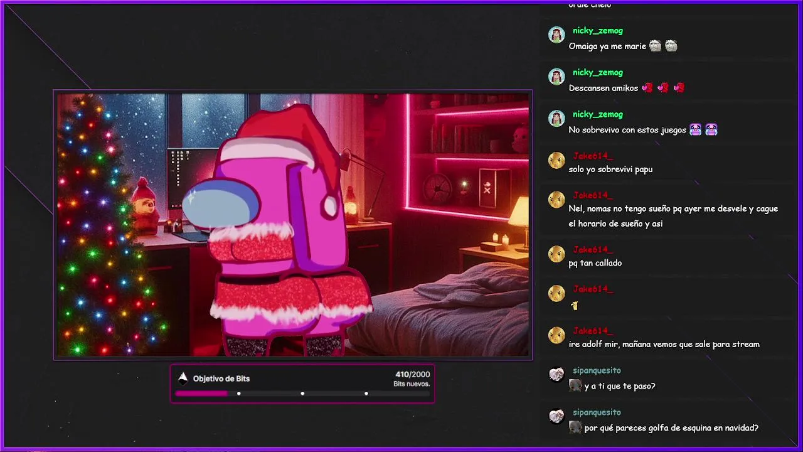Click the pointing-hand emoji in Jake614_'s message

(x=574, y=306)
